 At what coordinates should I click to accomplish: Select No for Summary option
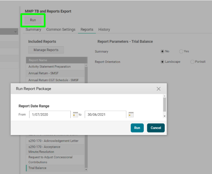(x=162, y=51)
